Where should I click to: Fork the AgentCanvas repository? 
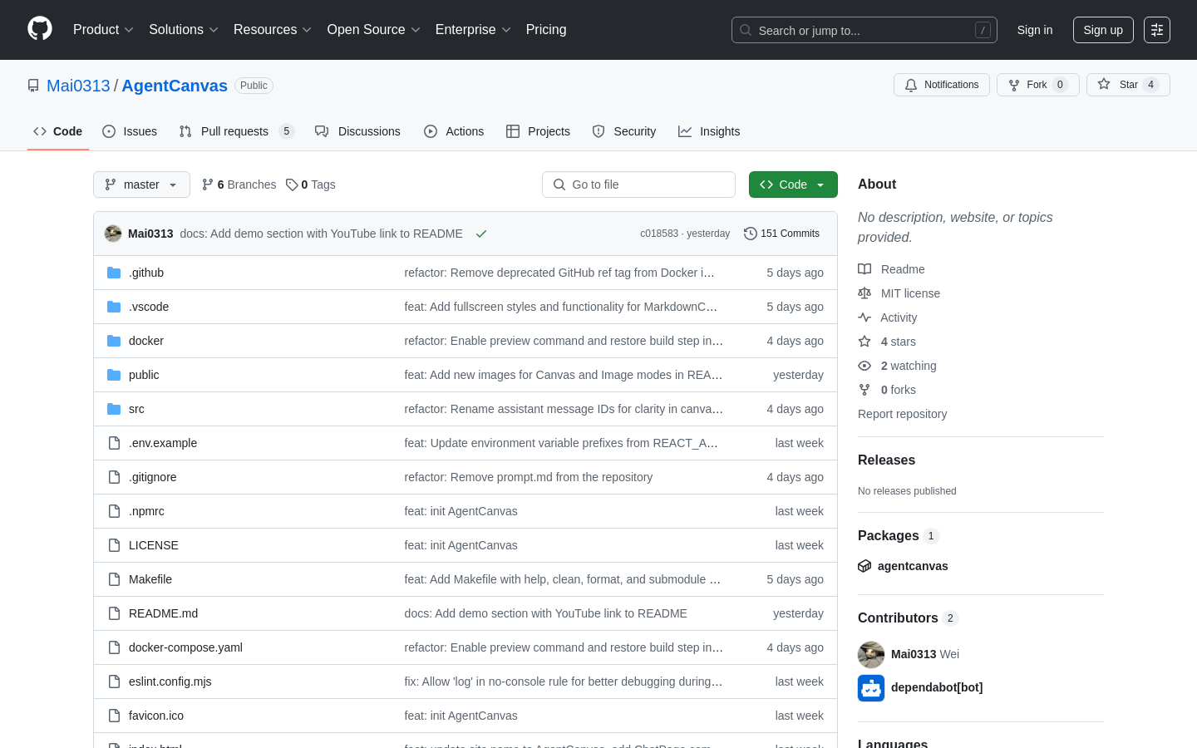1038,85
